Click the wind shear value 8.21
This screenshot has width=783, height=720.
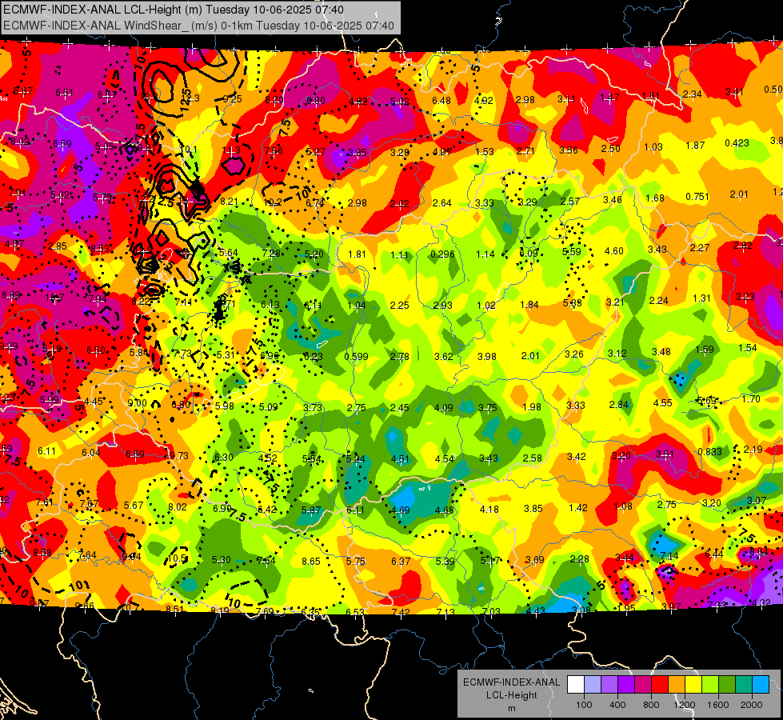[x=230, y=202]
